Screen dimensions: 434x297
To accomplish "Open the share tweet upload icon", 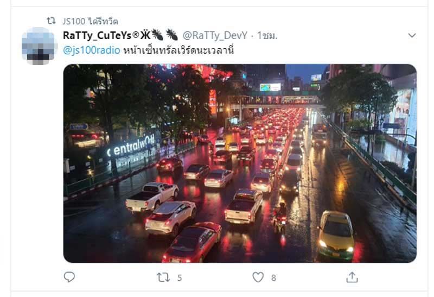I will [x=352, y=277].
